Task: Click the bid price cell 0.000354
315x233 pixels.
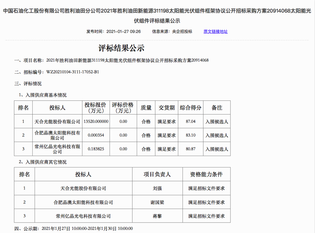Action: [x=96, y=135]
